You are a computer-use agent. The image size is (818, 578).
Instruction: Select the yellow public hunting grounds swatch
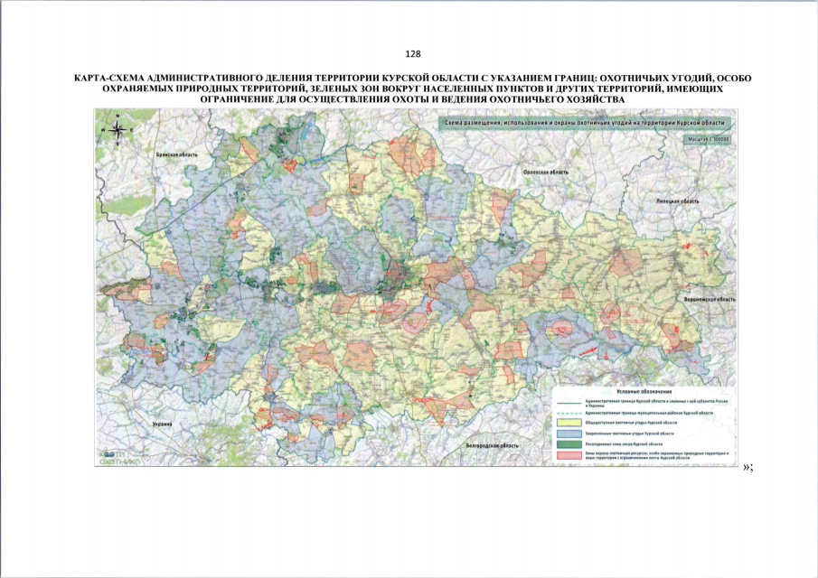point(571,423)
